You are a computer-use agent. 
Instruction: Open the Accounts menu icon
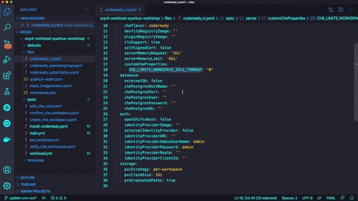(7, 170)
